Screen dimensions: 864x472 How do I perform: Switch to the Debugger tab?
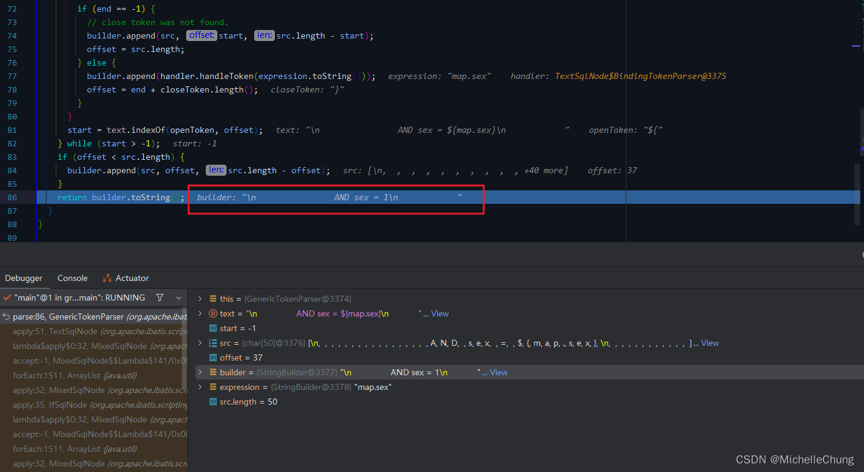pos(24,278)
